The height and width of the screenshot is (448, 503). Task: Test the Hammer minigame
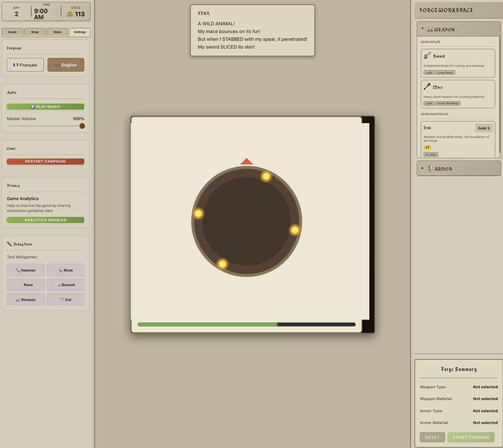click(26, 270)
